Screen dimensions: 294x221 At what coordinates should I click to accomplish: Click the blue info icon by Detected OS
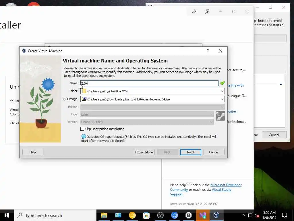point(84,136)
